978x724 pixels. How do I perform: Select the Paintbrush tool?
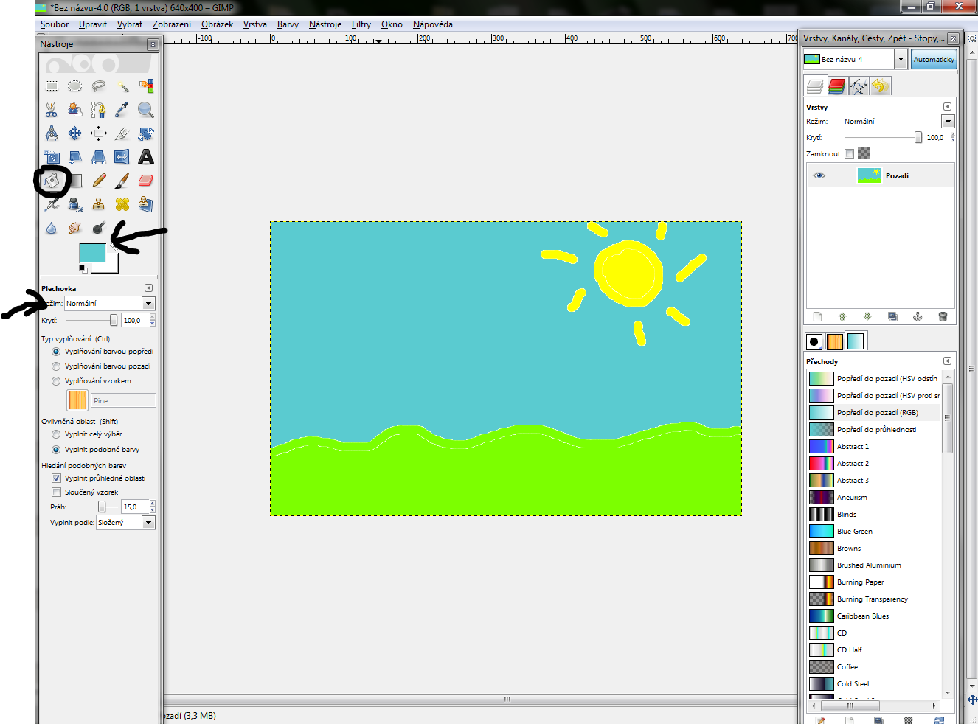click(x=122, y=181)
